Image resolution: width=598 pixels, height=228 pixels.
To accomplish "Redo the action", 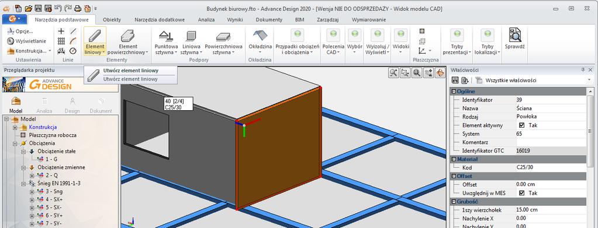I will point(68,8).
